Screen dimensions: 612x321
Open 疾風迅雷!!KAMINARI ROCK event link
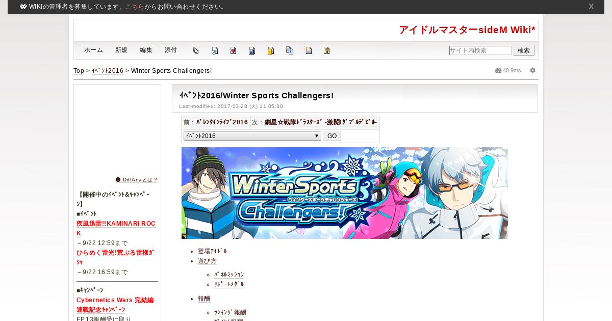116,228
